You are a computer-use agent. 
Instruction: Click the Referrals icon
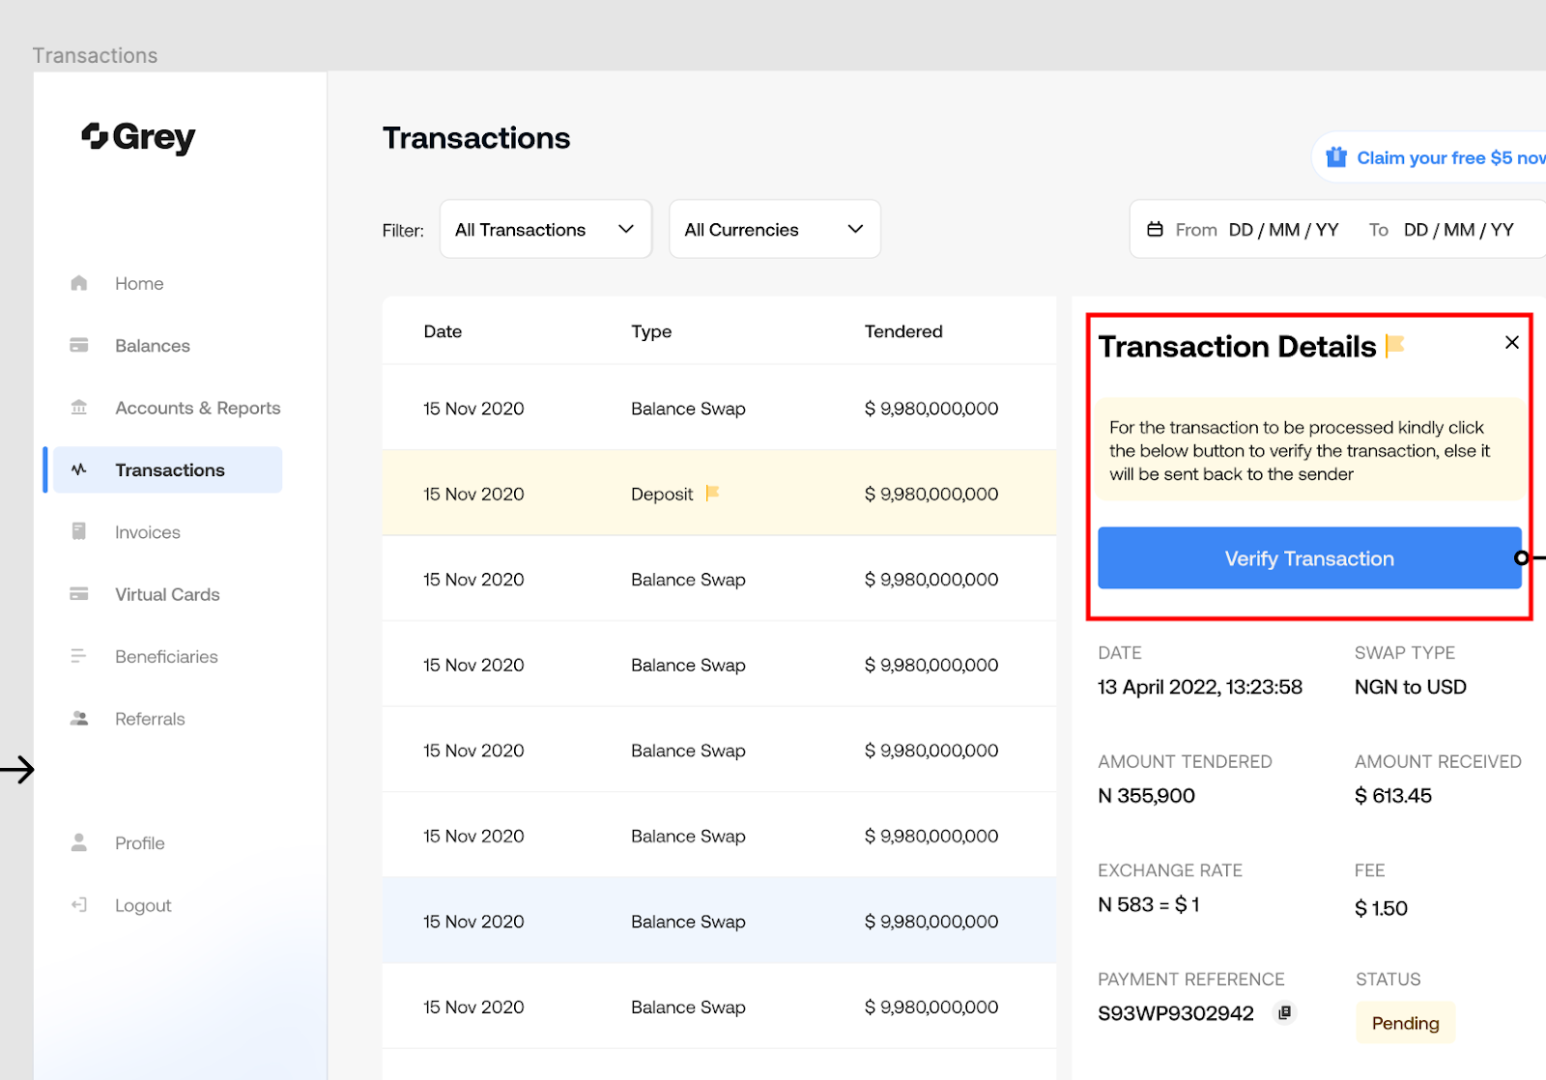pos(78,718)
